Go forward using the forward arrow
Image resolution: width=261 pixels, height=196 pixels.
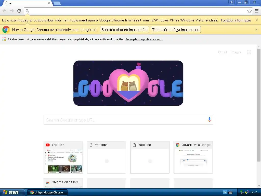pyautogui.click(x=12, y=11)
